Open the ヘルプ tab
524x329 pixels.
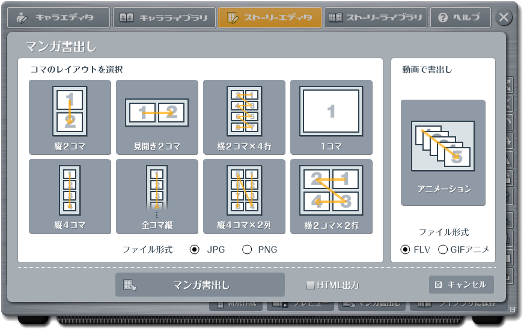(461, 17)
